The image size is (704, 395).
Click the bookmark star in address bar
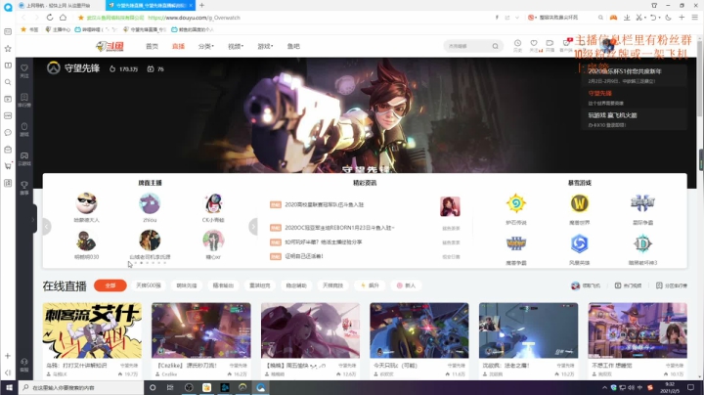click(x=81, y=18)
